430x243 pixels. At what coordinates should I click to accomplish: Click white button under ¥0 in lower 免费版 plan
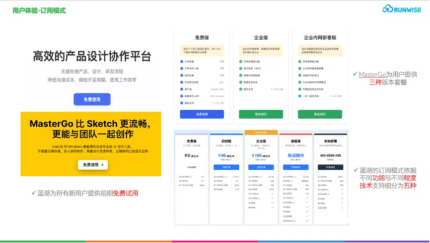coord(192,167)
